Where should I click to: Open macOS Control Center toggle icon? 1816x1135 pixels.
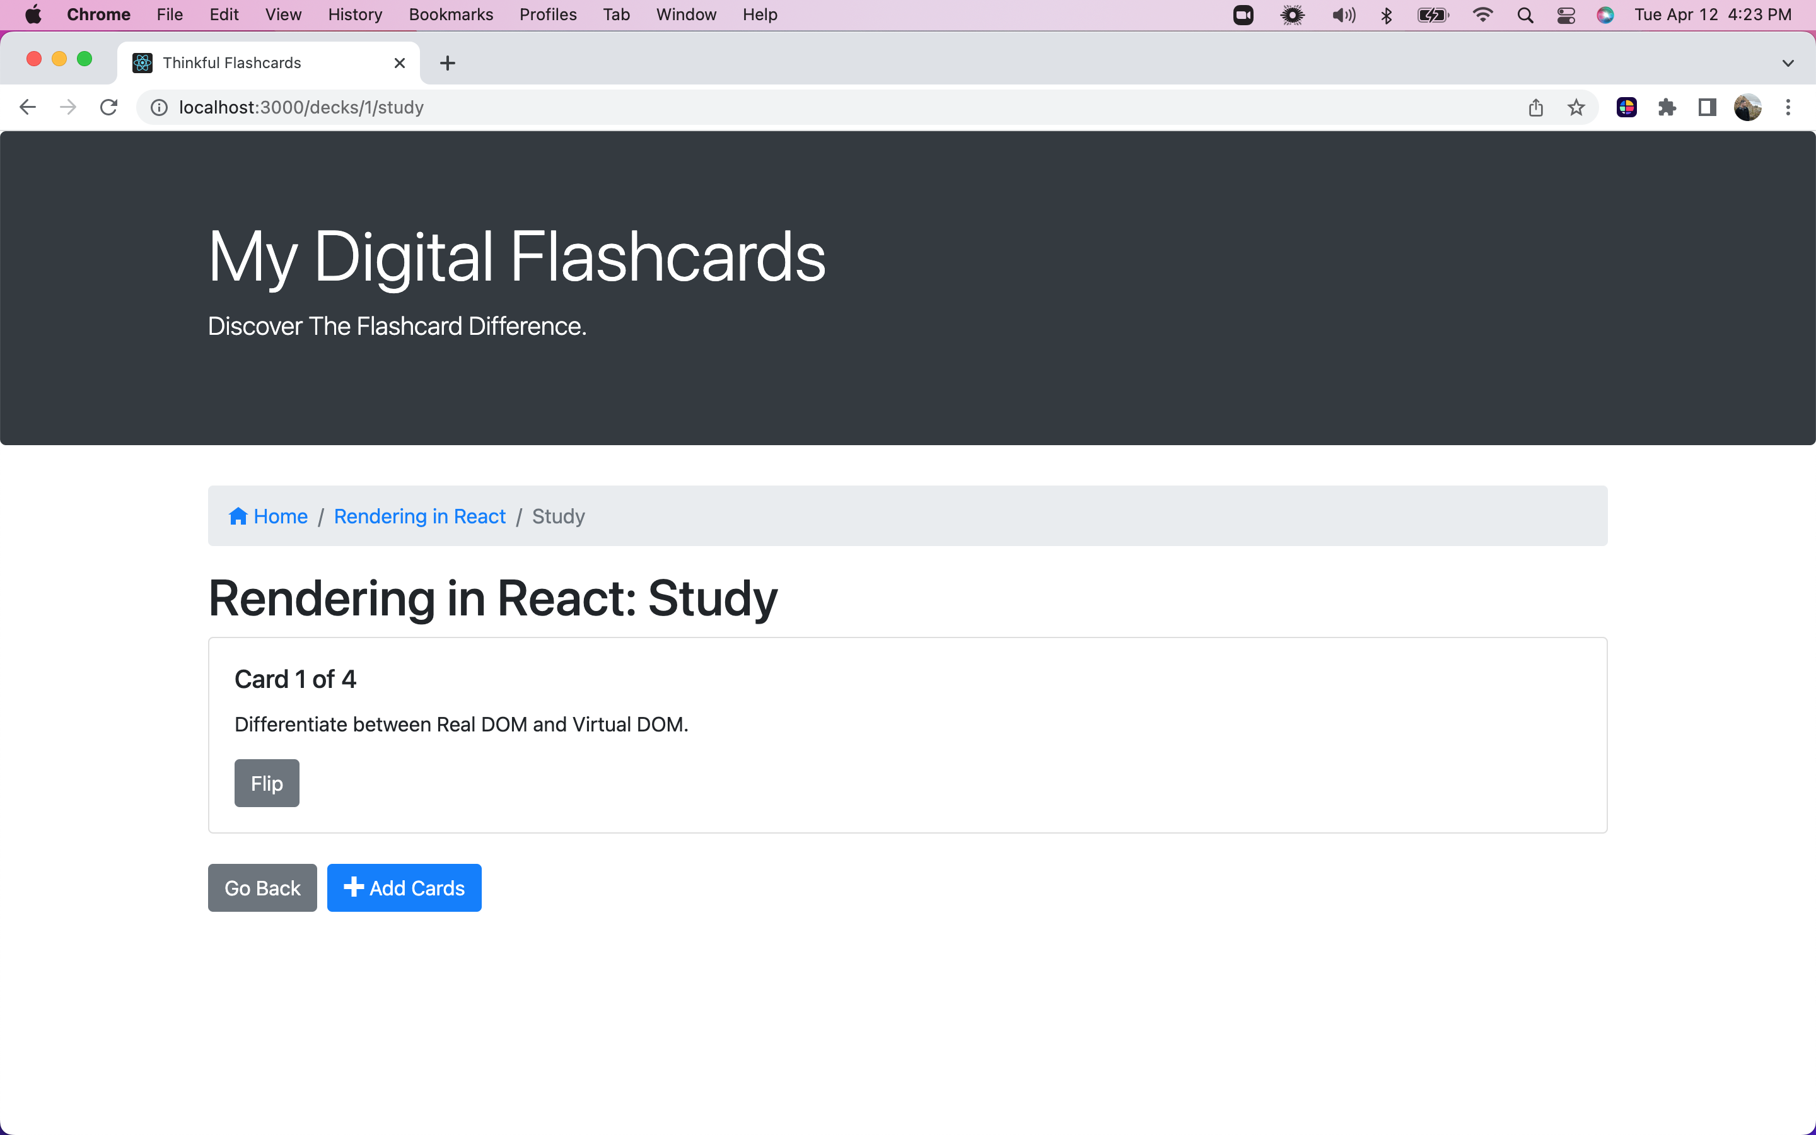point(1566,15)
